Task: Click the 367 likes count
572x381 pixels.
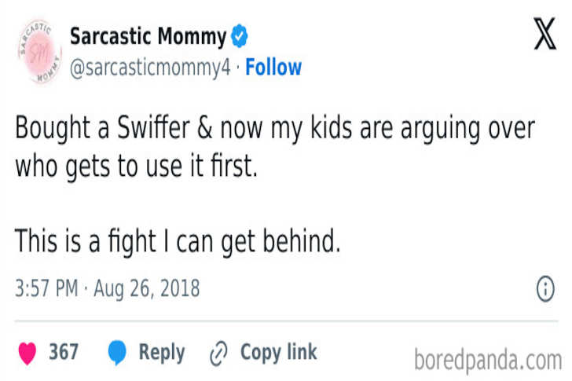Action: coord(64,352)
